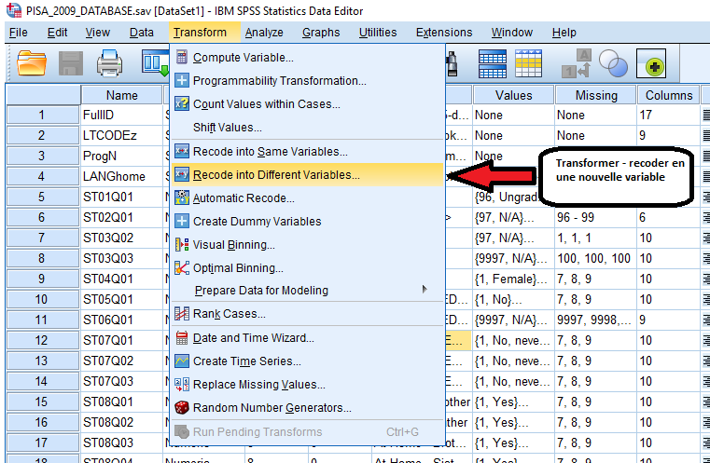The height and width of the screenshot is (463, 710).
Task: Open the Utilities menu
Action: 378,33
